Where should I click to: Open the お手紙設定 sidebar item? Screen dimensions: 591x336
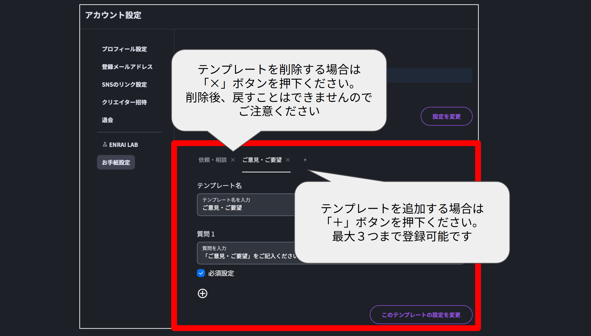[x=116, y=162]
